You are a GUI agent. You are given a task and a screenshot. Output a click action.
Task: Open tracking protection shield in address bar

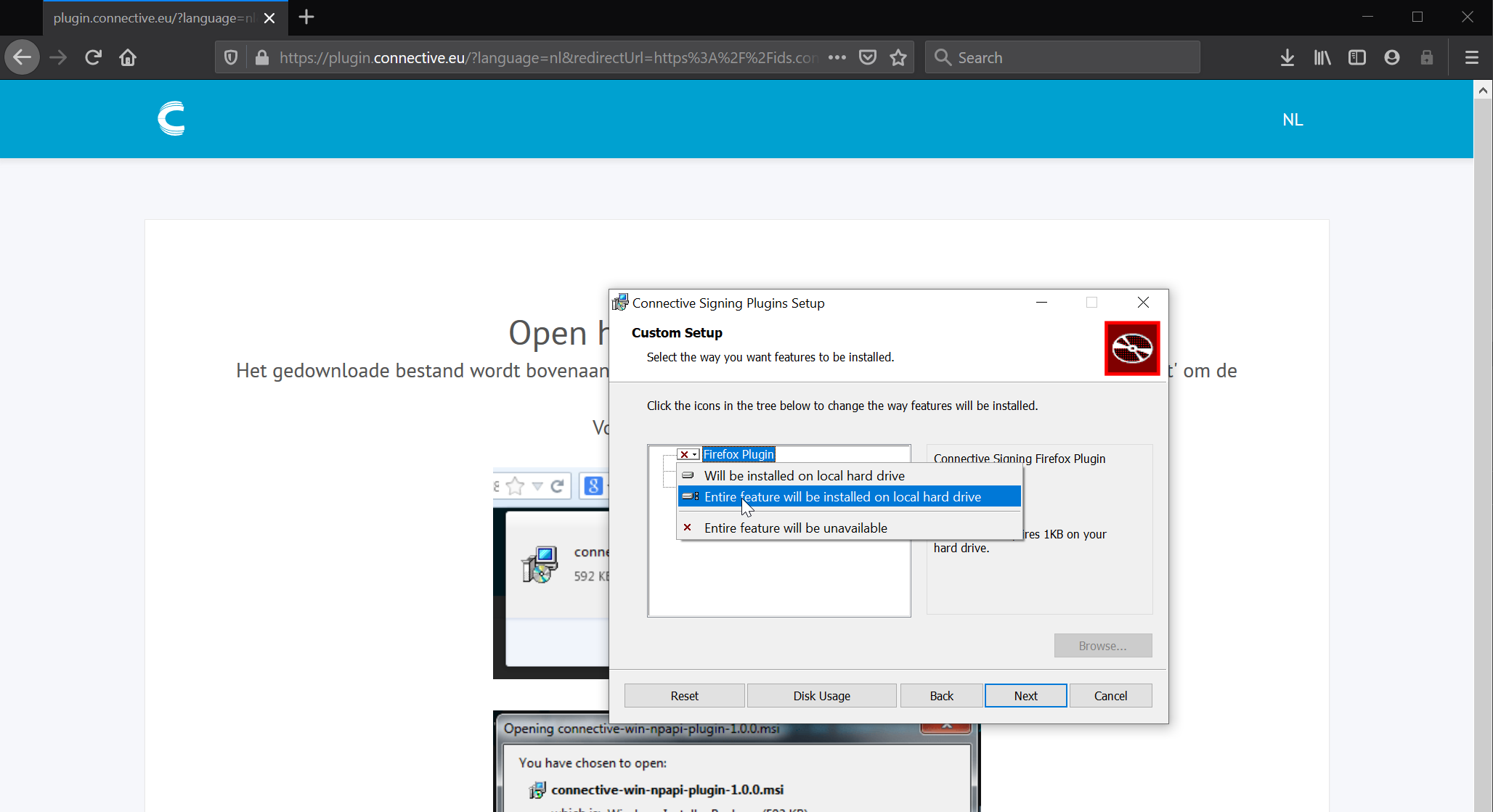pos(231,57)
